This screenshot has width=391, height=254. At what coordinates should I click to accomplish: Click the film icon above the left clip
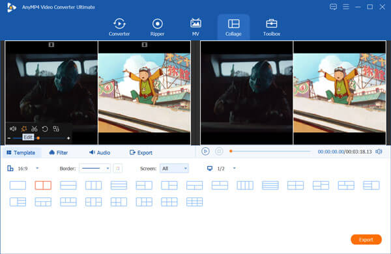[51, 45]
